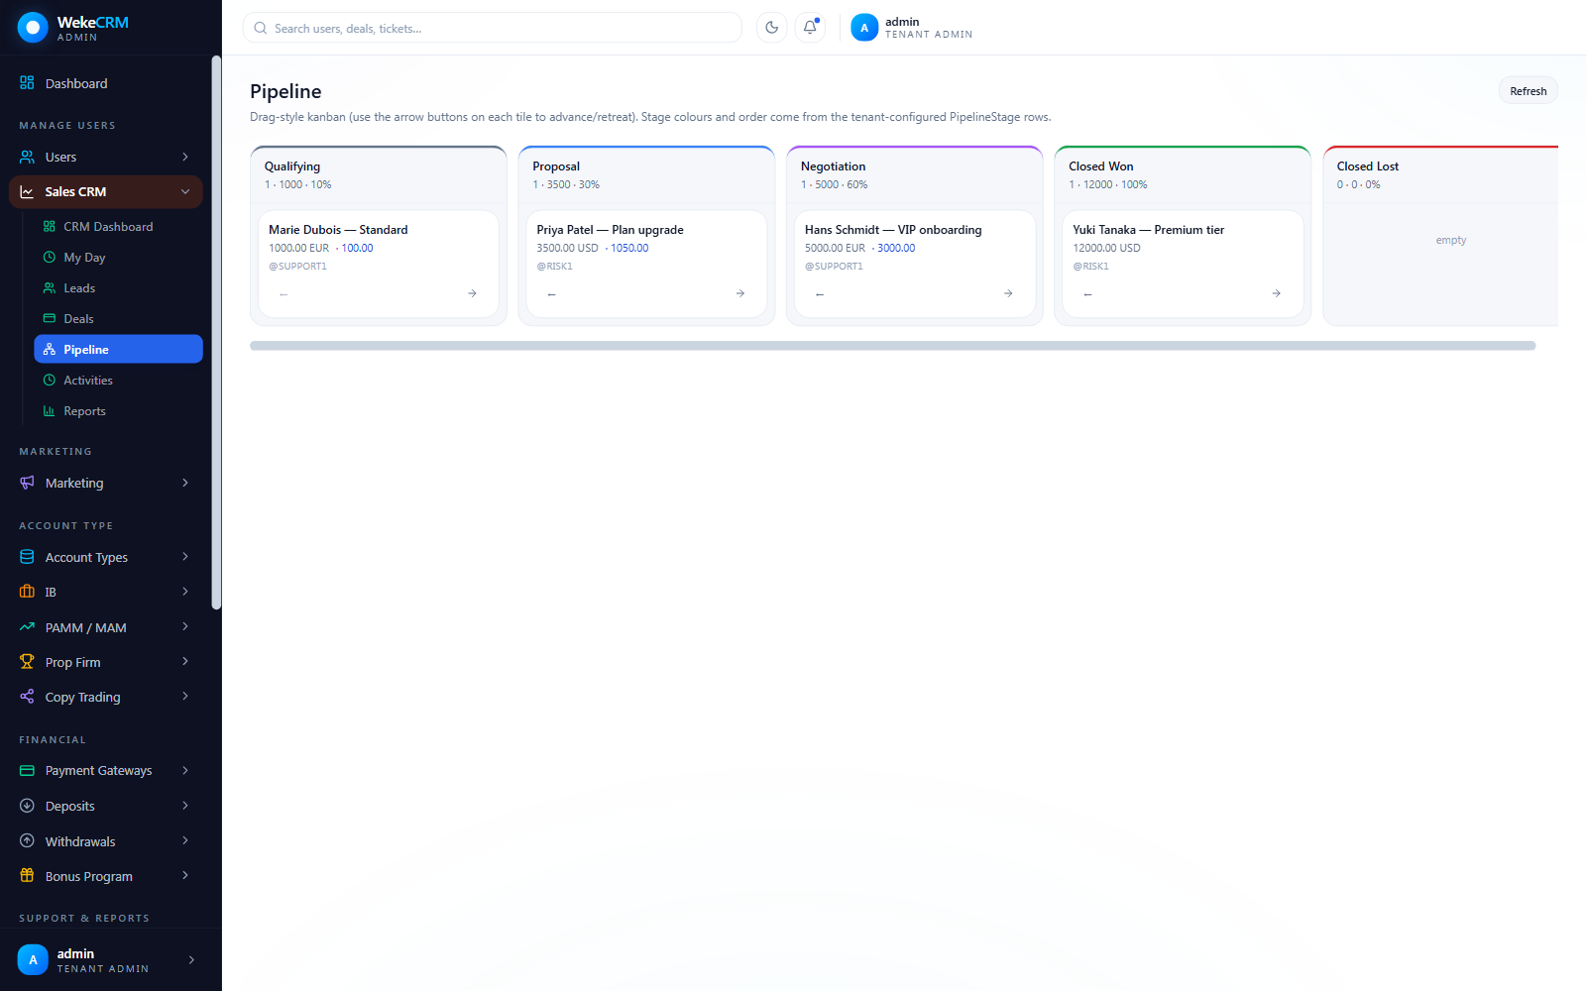Open Priya Patel — Plan upgrade card
Screen dimensions: 1586x991
click(x=646, y=264)
